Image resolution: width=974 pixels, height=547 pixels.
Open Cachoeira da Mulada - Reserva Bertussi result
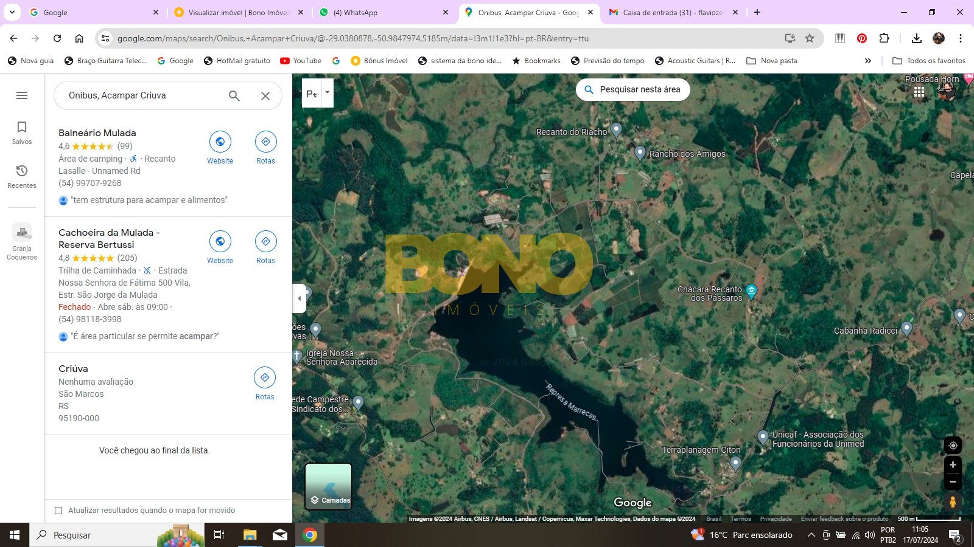[109, 238]
